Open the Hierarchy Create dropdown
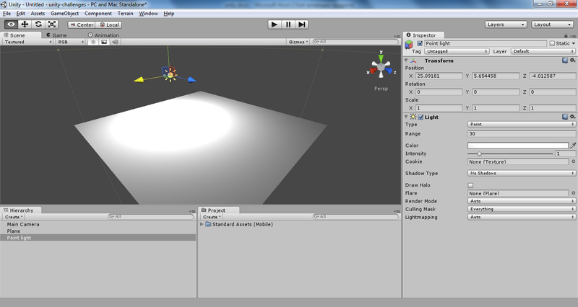The width and height of the screenshot is (578, 307). click(14, 217)
